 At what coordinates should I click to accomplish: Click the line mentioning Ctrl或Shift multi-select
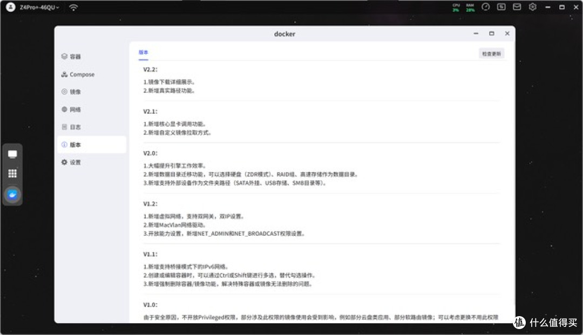click(230, 275)
